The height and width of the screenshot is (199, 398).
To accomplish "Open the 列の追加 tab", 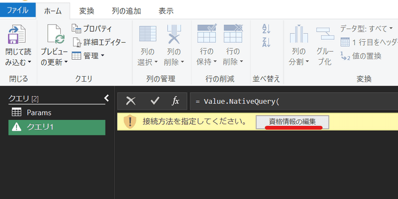I will click(x=126, y=10).
